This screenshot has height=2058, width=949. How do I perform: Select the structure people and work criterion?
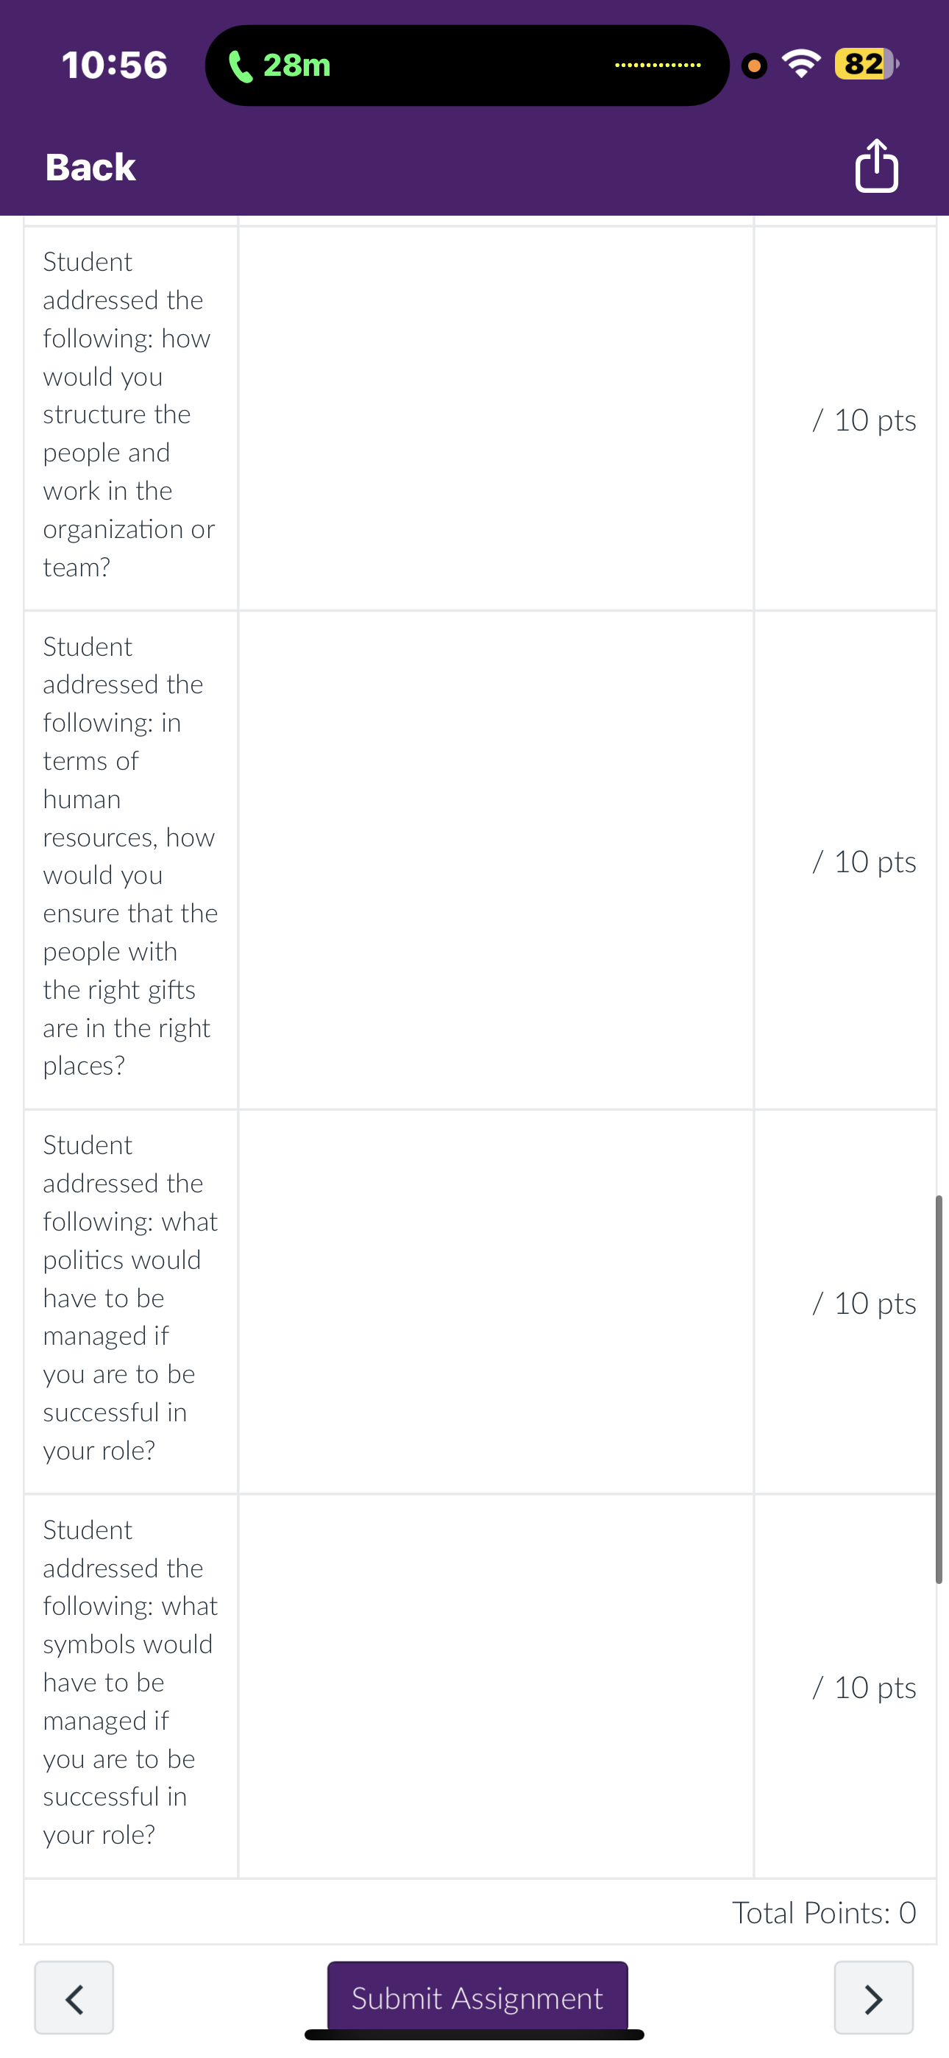pyautogui.click(x=129, y=414)
